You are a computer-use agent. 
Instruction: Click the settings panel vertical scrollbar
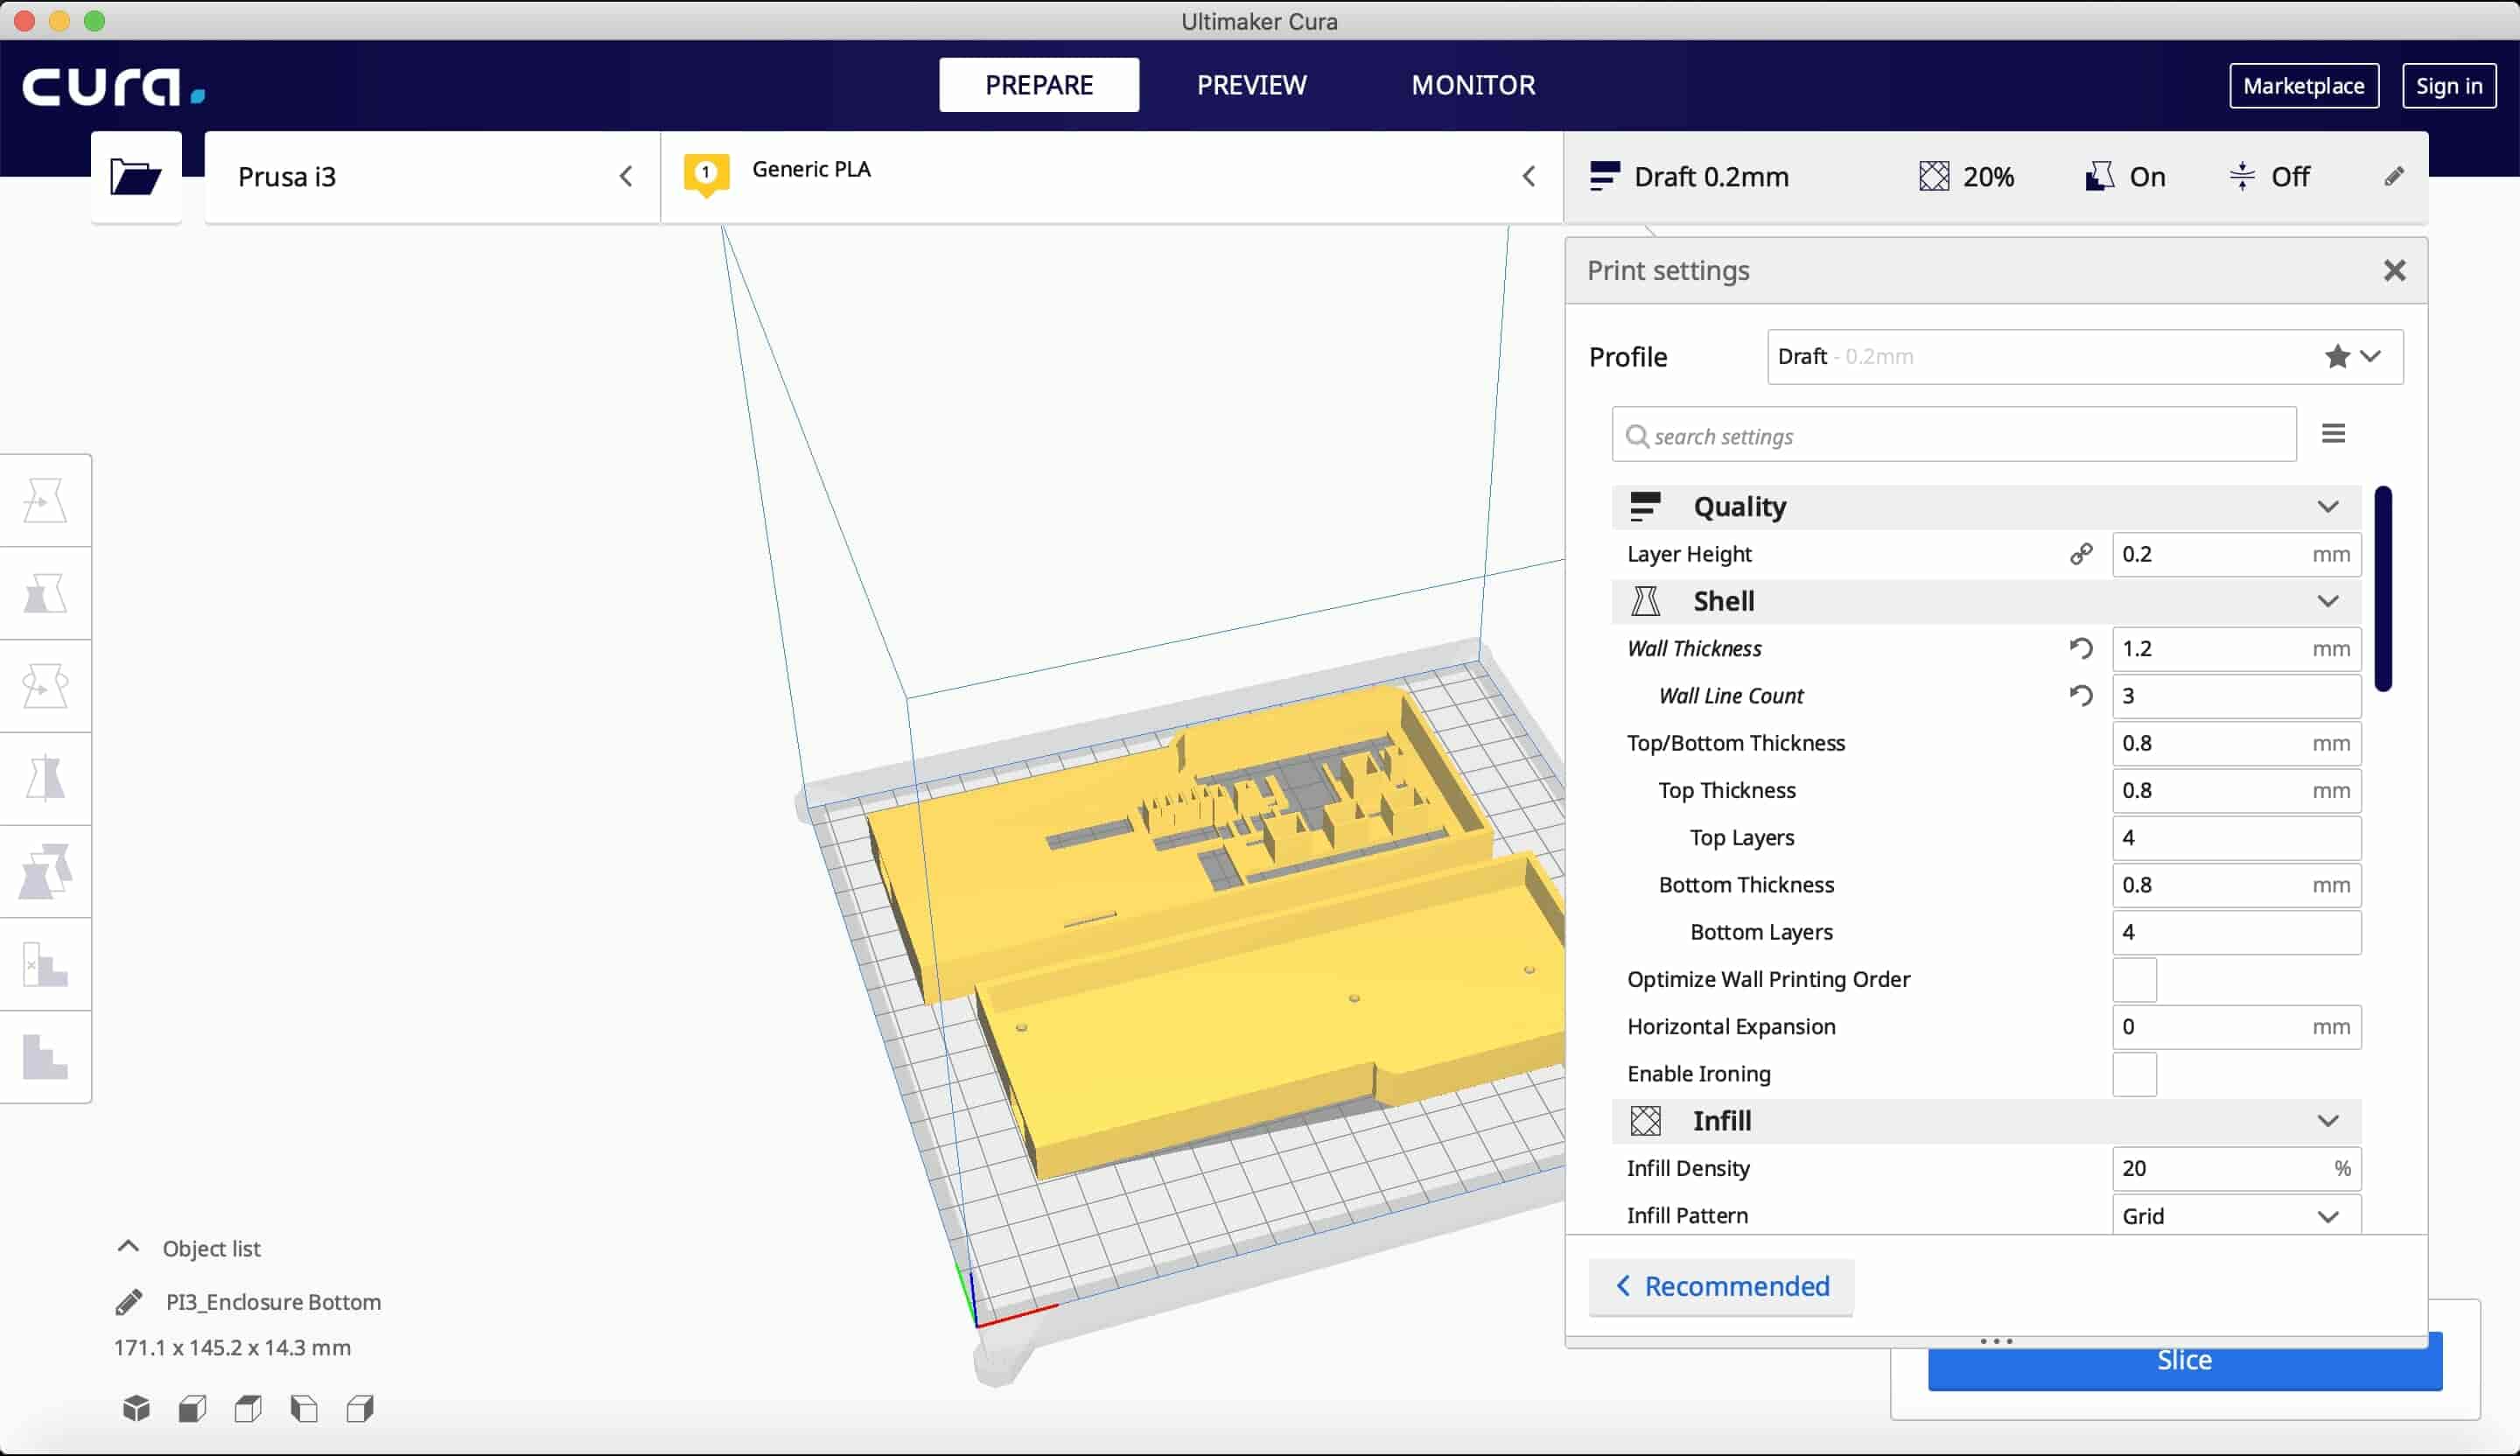[x=2384, y=589]
